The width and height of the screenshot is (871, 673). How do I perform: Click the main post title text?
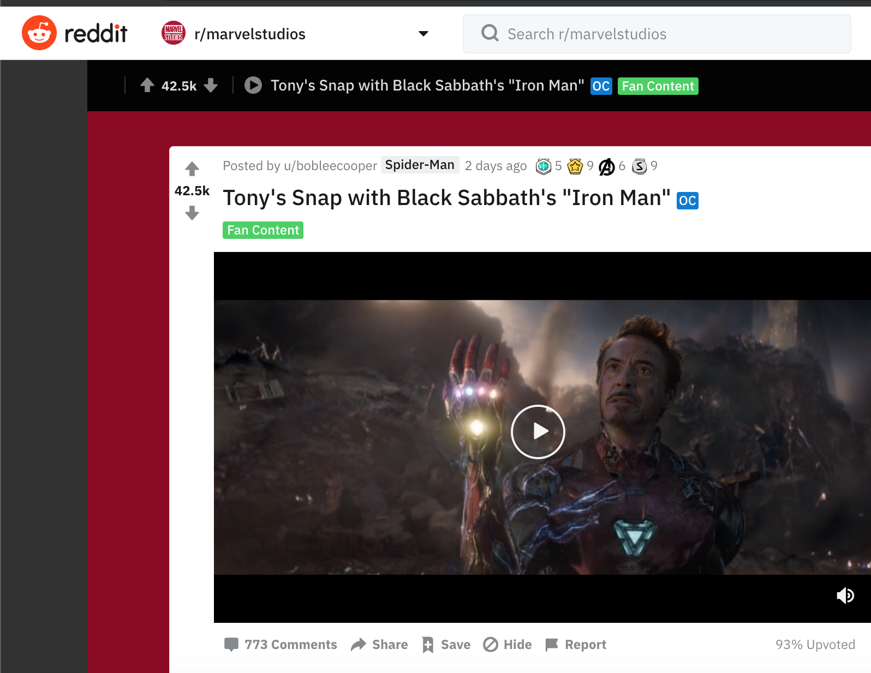(447, 198)
